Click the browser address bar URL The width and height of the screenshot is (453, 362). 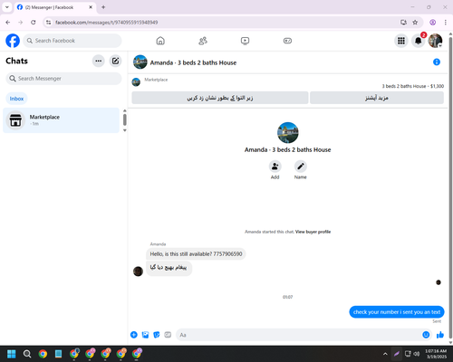[x=107, y=23]
